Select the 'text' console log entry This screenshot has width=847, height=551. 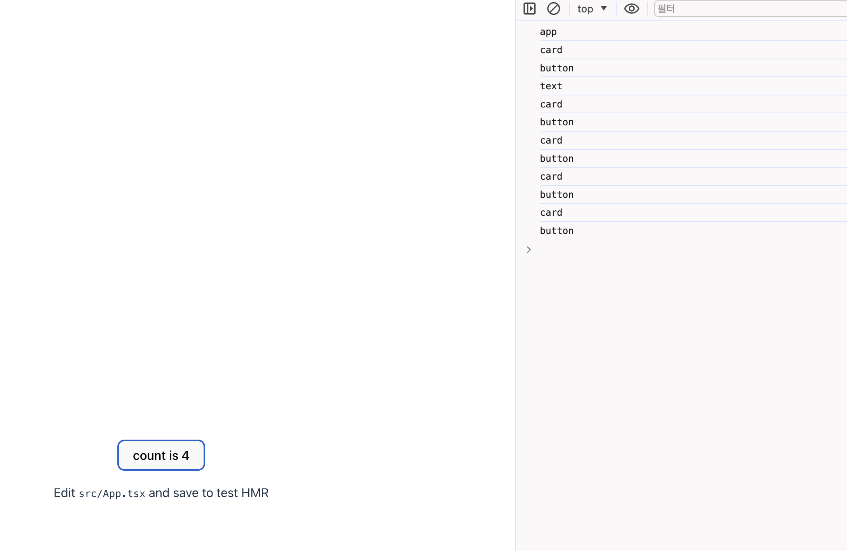pos(551,86)
